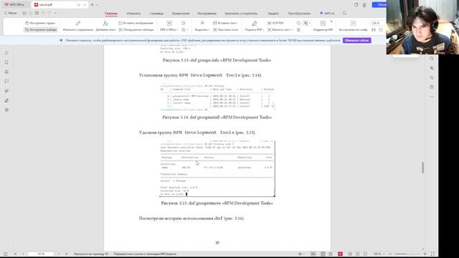This screenshot has height=258, width=459.
Task: Click the Update now purple button
Action: 357,40
